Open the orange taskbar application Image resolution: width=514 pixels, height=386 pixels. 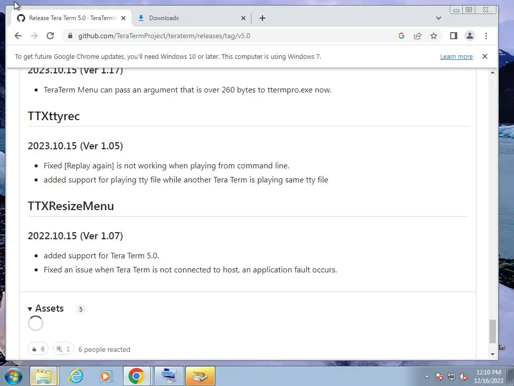[x=200, y=376]
